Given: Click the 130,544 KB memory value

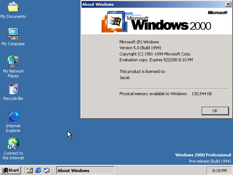Looking at the screenshot, I should point(202,94).
